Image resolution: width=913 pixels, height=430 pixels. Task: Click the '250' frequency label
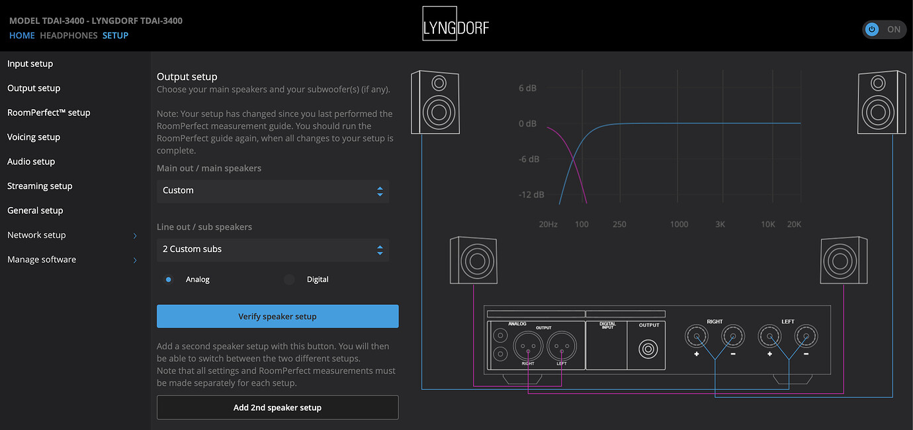pyautogui.click(x=619, y=224)
